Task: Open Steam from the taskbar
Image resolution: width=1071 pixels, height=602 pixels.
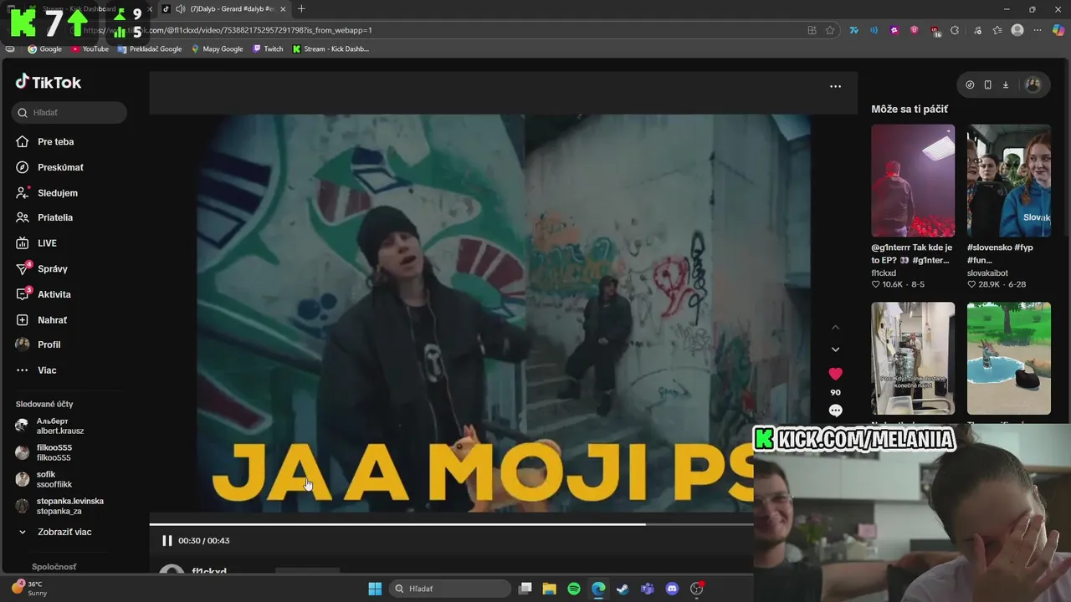Action: click(x=623, y=589)
